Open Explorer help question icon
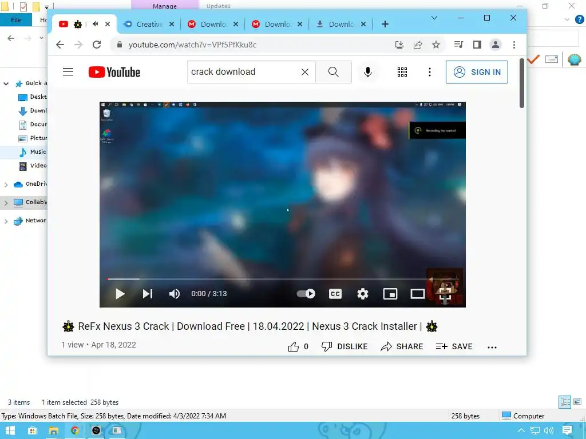The width and height of the screenshot is (586, 439). (x=579, y=19)
